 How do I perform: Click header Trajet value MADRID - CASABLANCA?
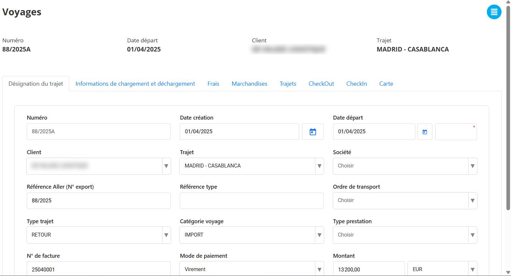(x=413, y=49)
